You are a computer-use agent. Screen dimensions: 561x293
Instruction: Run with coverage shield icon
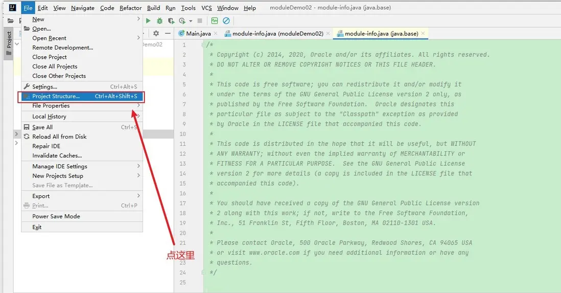point(171,21)
